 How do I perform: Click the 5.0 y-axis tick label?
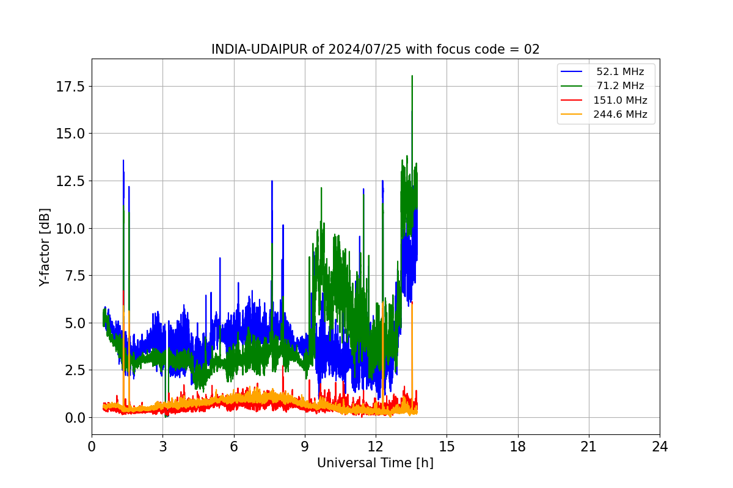coord(73,323)
